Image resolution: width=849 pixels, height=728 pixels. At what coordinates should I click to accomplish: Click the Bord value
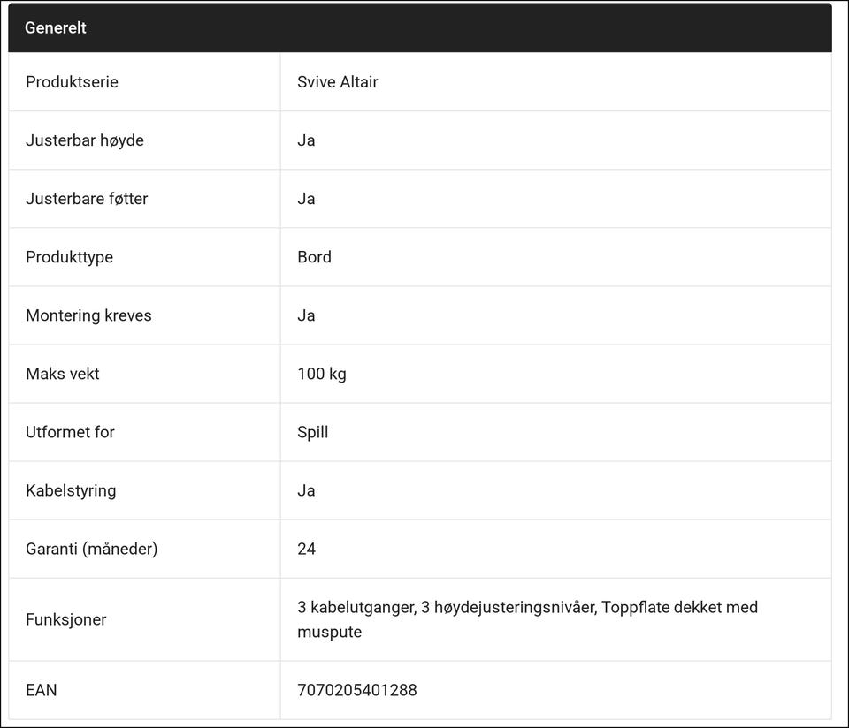[x=314, y=257]
